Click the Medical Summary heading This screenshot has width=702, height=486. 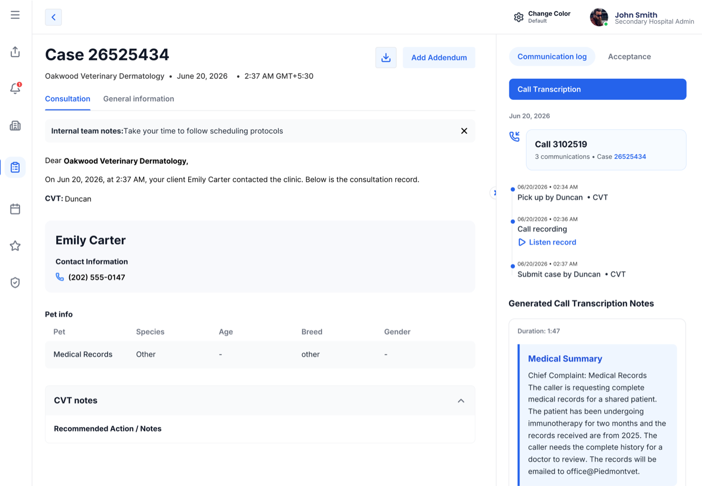click(x=565, y=359)
